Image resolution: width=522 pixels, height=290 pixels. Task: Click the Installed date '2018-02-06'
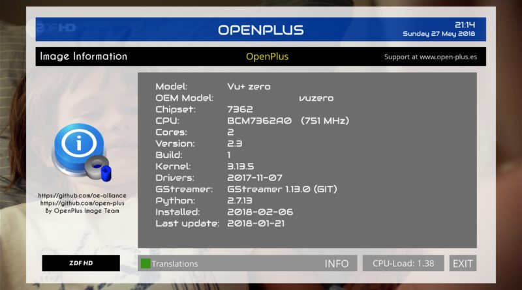(260, 212)
